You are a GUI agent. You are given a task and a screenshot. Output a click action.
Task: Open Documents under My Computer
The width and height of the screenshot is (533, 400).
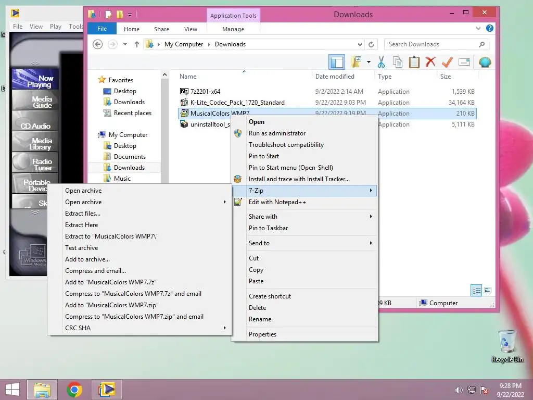point(130,157)
